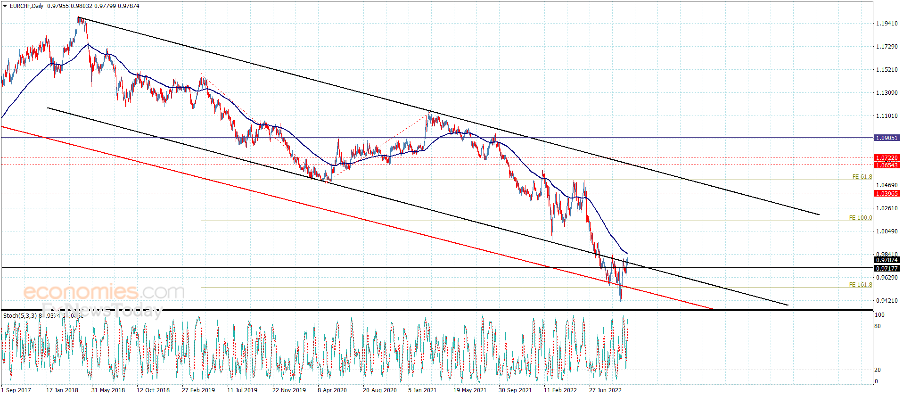Click the red 1.06543 level price tag
Viewport: 903px width, 396px height.
(887, 165)
